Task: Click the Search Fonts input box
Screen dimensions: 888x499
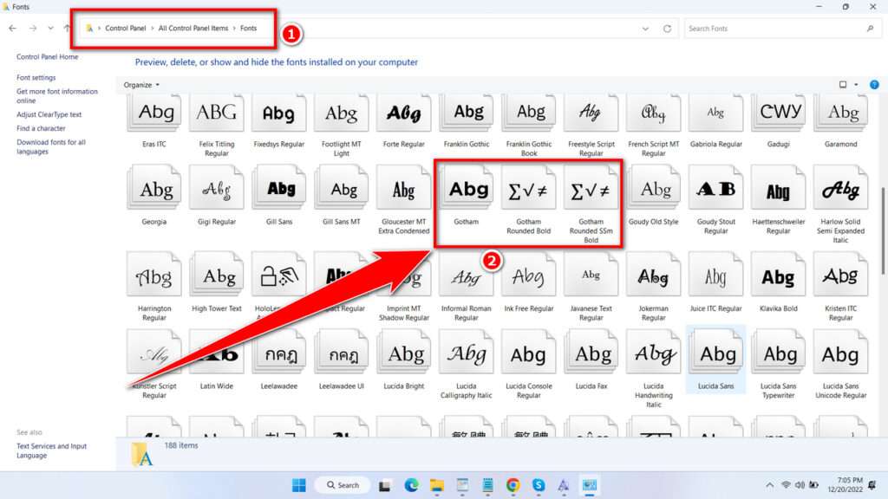Action: click(782, 29)
